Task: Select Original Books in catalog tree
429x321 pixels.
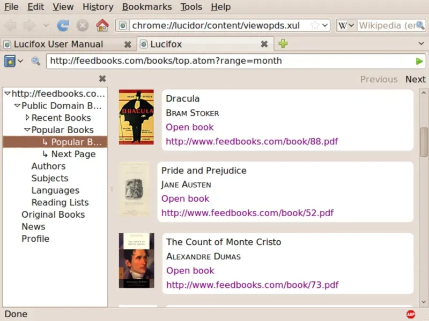Action: click(53, 215)
